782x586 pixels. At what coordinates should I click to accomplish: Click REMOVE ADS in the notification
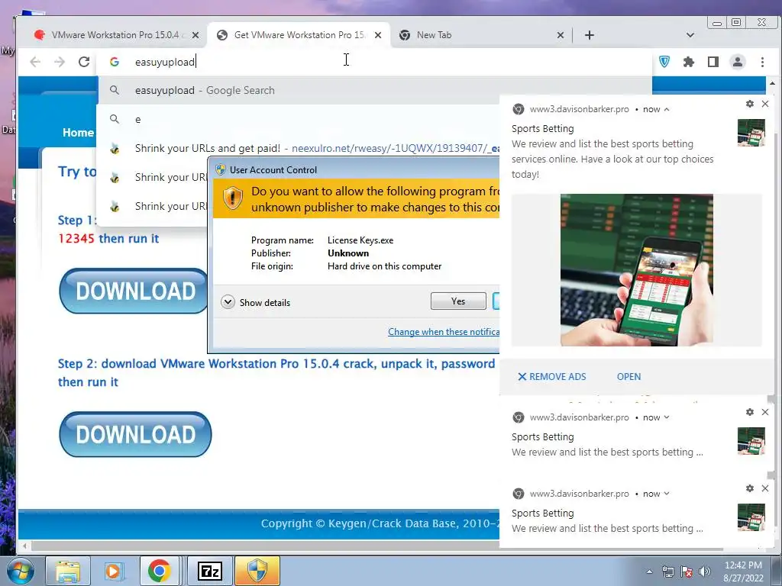(x=551, y=377)
